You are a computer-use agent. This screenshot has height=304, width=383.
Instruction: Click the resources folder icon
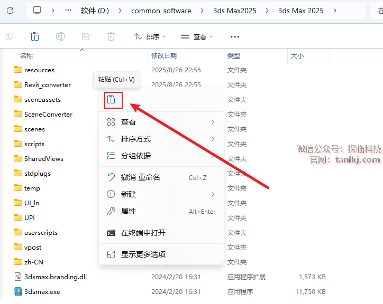coord(18,70)
